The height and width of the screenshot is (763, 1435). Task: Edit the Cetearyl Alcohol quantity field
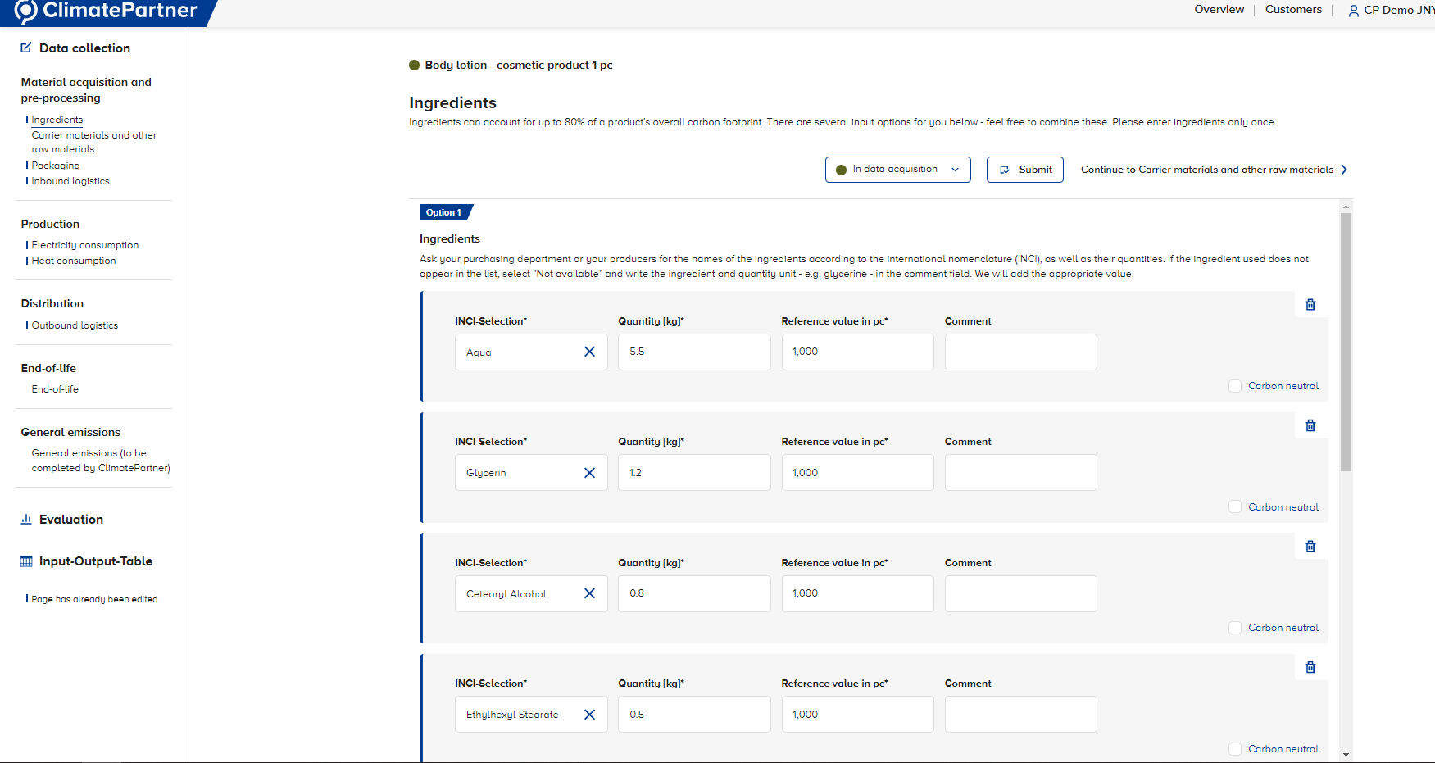[x=694, y=593]
